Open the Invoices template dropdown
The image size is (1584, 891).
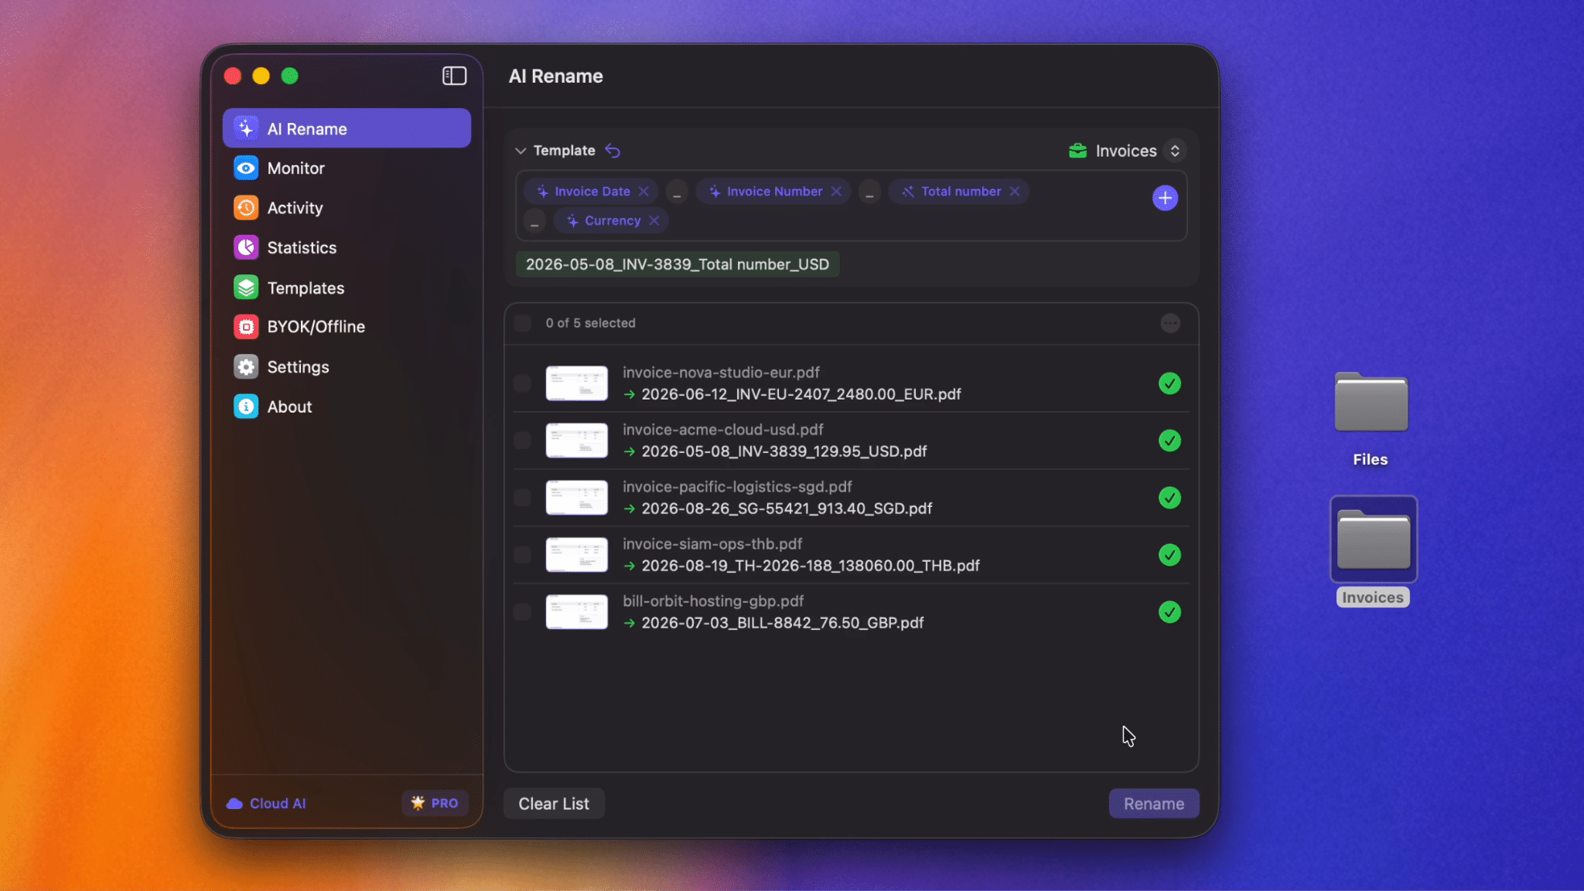1126,151
